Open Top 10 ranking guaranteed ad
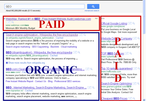This screenshot has height=101, width=146. 117,68
